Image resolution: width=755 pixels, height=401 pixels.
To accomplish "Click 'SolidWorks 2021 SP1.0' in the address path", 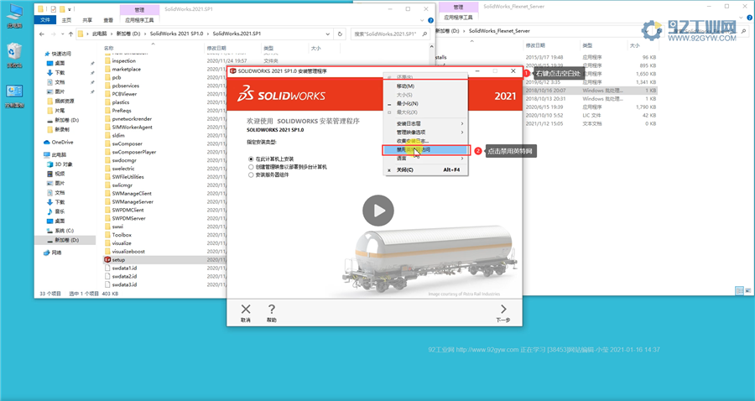I will click(x=176, y=34).
